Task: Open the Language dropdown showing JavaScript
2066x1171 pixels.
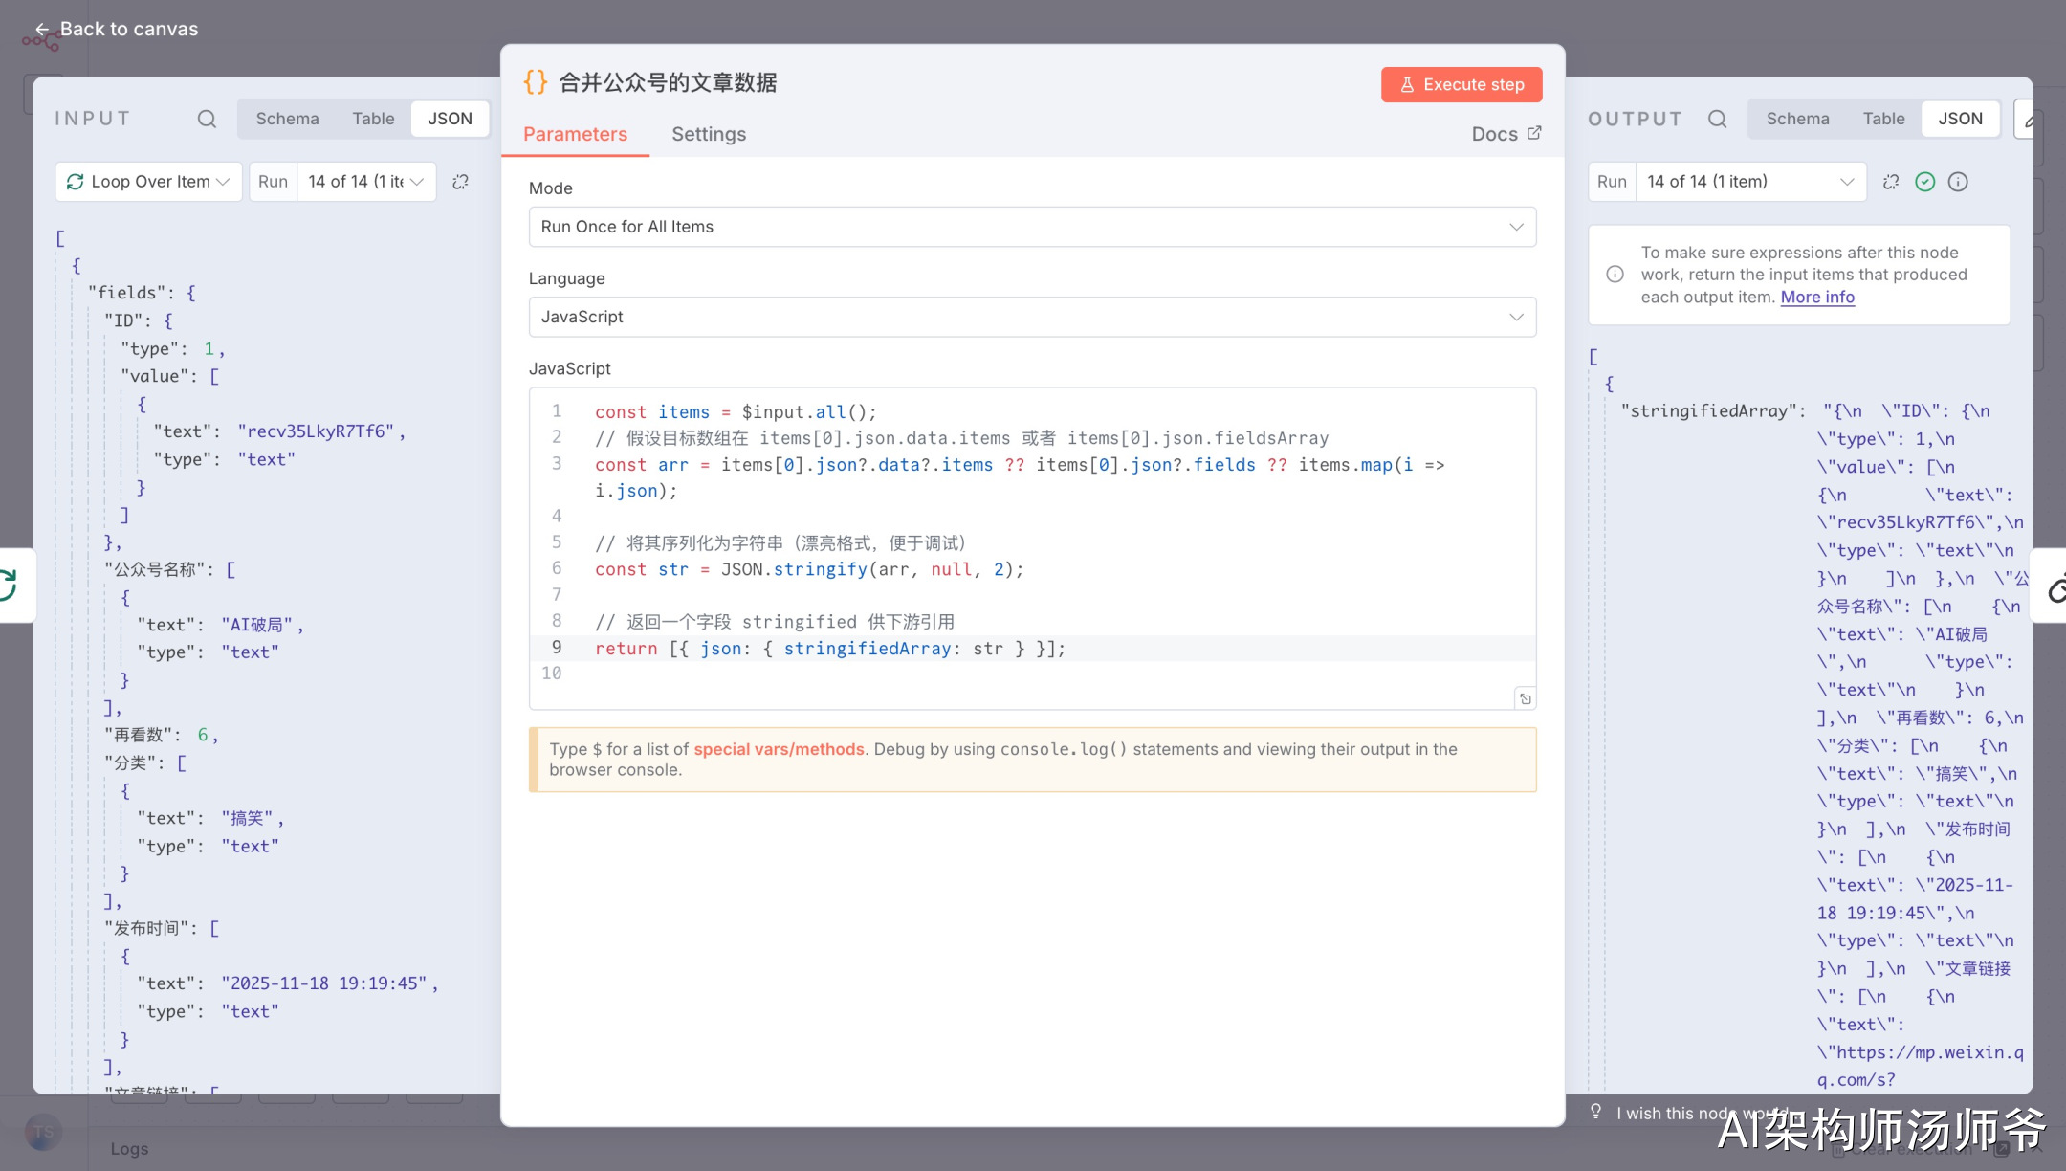Action: [1032, 317]
